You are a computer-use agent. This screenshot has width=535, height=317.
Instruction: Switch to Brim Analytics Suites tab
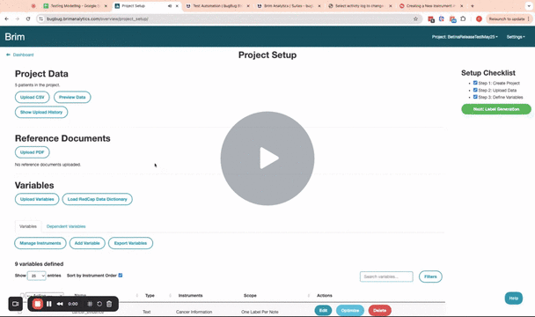coord(289,6)
